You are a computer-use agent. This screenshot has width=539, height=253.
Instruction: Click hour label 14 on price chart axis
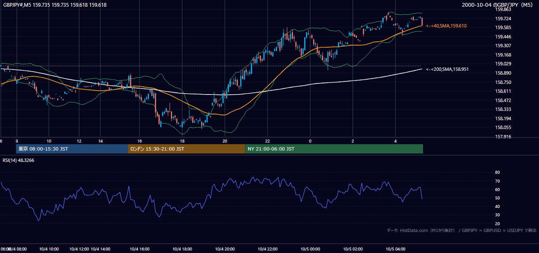point(100,141)
